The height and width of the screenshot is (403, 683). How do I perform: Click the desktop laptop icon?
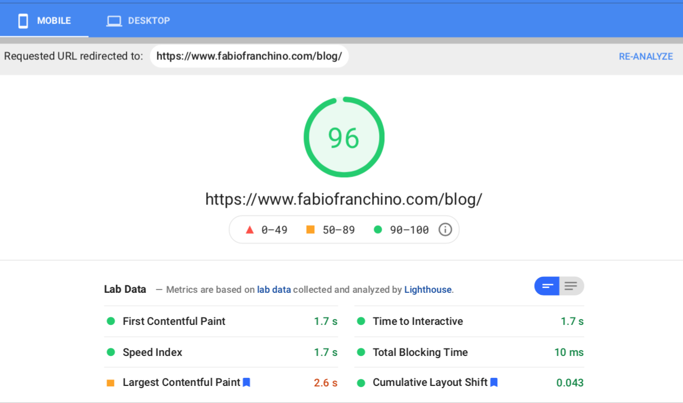(x=114, y=21)
